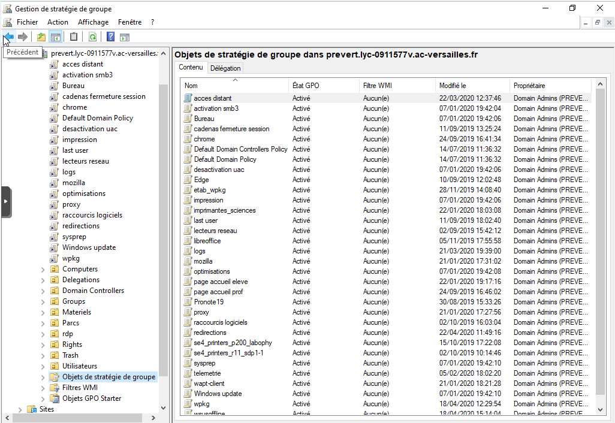Open the Affichage menu

93,22
